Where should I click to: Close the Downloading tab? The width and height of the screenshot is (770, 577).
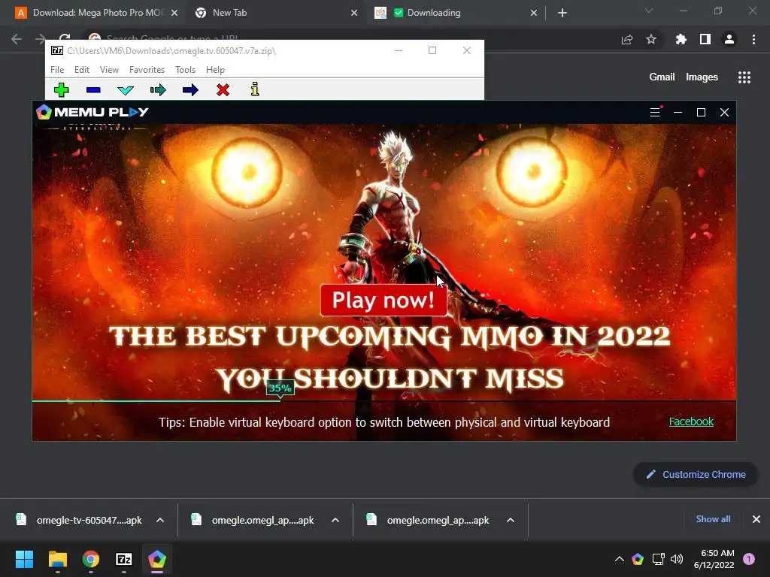[x=534, y=13]
